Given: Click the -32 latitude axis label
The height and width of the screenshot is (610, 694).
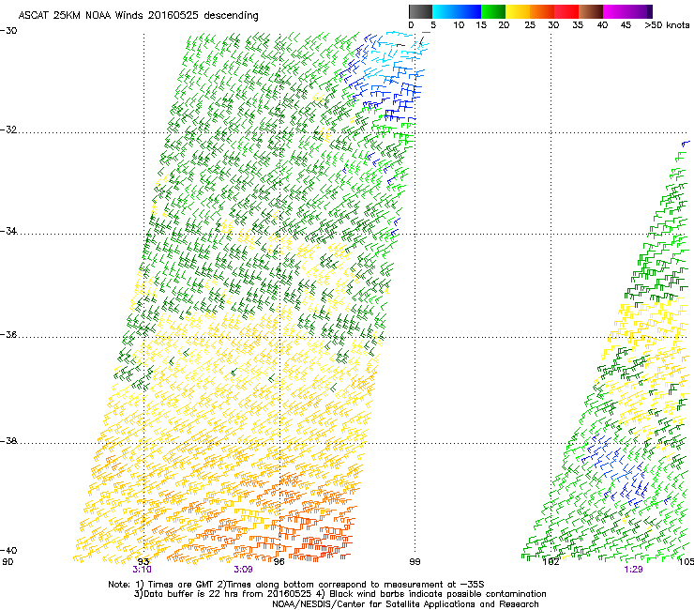Looking at the screenshot, I should tap(8, 130).
